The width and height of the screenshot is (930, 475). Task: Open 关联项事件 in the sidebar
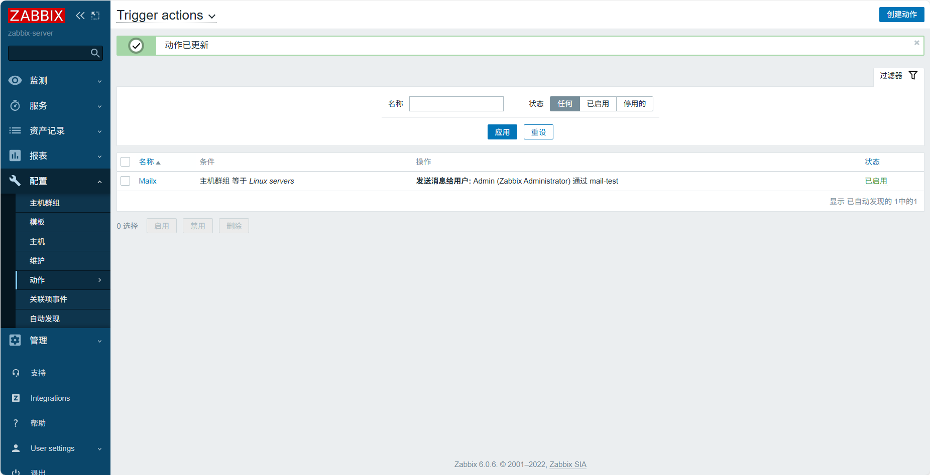click(63, 299)
